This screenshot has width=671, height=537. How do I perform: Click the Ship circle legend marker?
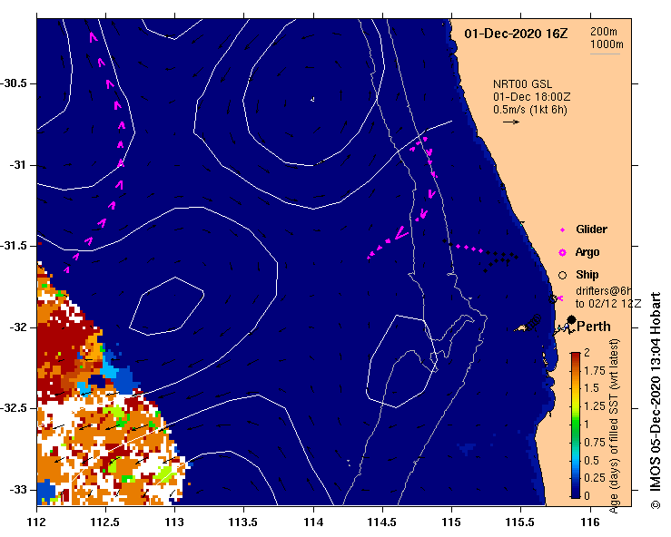click(x=562, y=276)
